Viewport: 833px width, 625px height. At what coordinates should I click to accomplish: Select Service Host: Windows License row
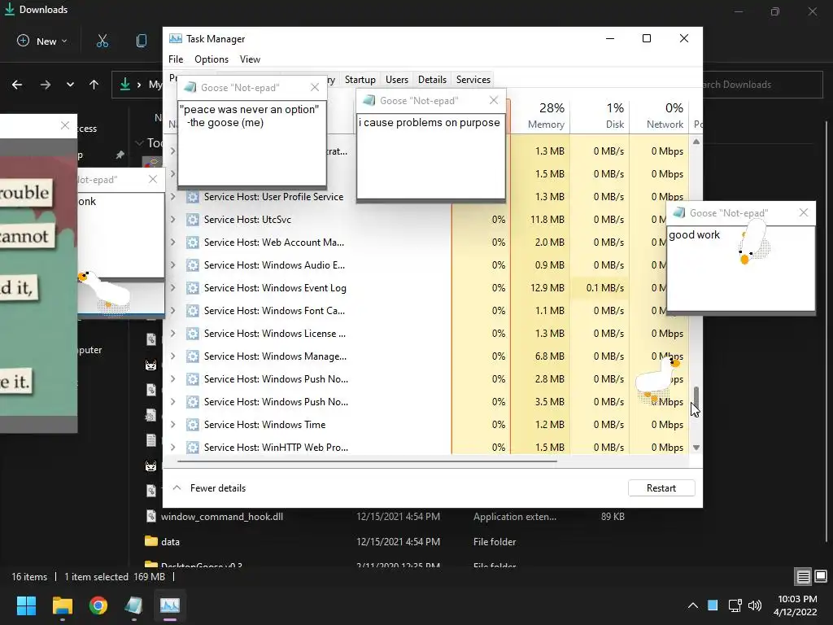click(426, 333)
